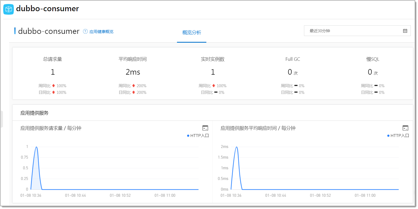Click the 应用提供服务请求量 / 每分钟 chart title
The image size is (418, 209).
point(51,128)
